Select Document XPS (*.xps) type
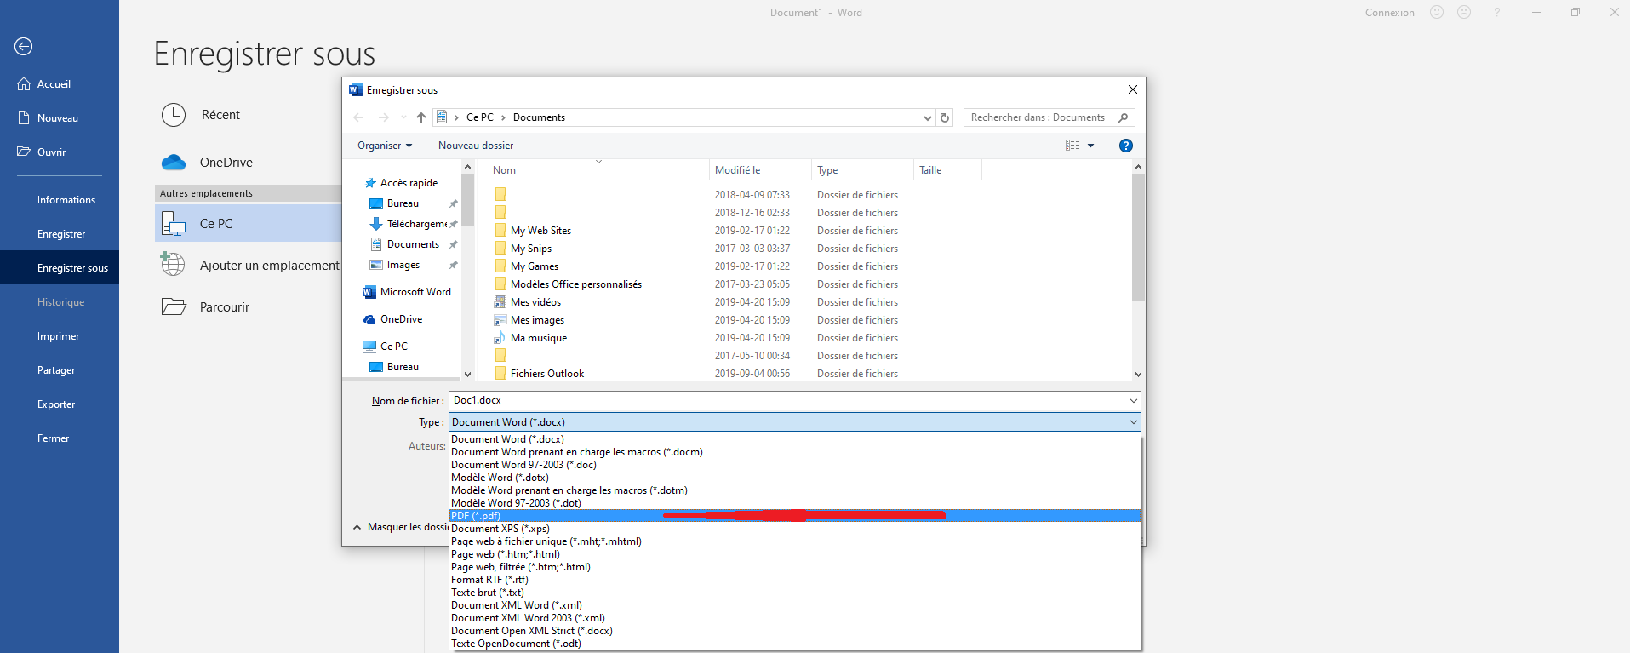Screen dimensions: 1630x653 tap(794, 529)
